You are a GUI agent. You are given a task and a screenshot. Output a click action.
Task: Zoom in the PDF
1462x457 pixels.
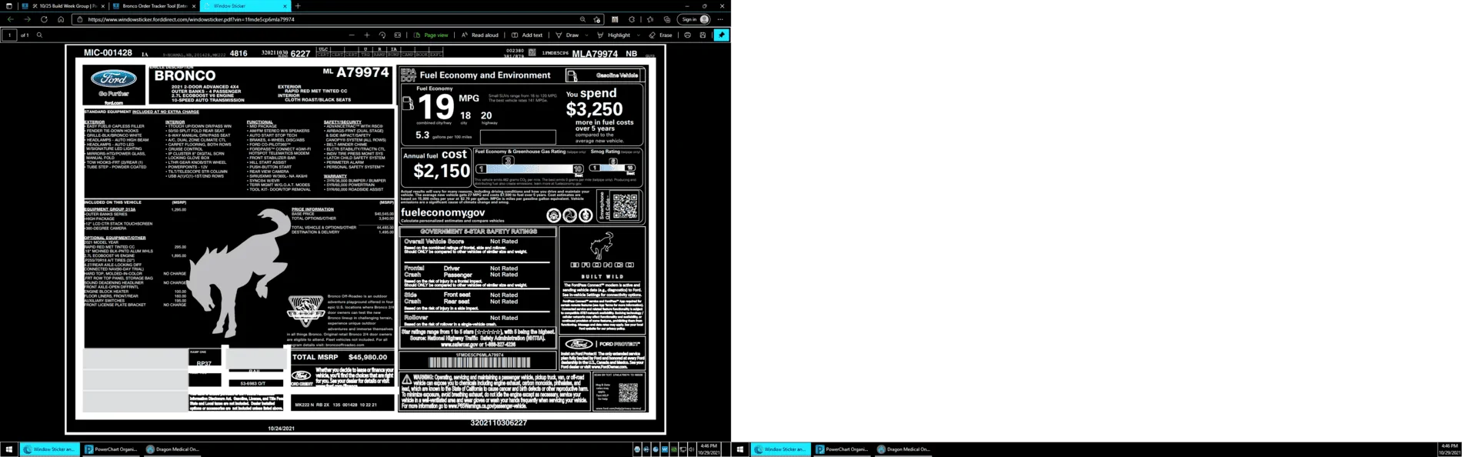(367, 35)
